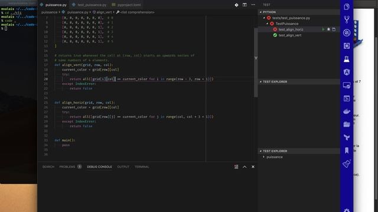This screenshot has height=212, width=378.
Task: Clear the debug console with the list icon
Action: (236, 167)
